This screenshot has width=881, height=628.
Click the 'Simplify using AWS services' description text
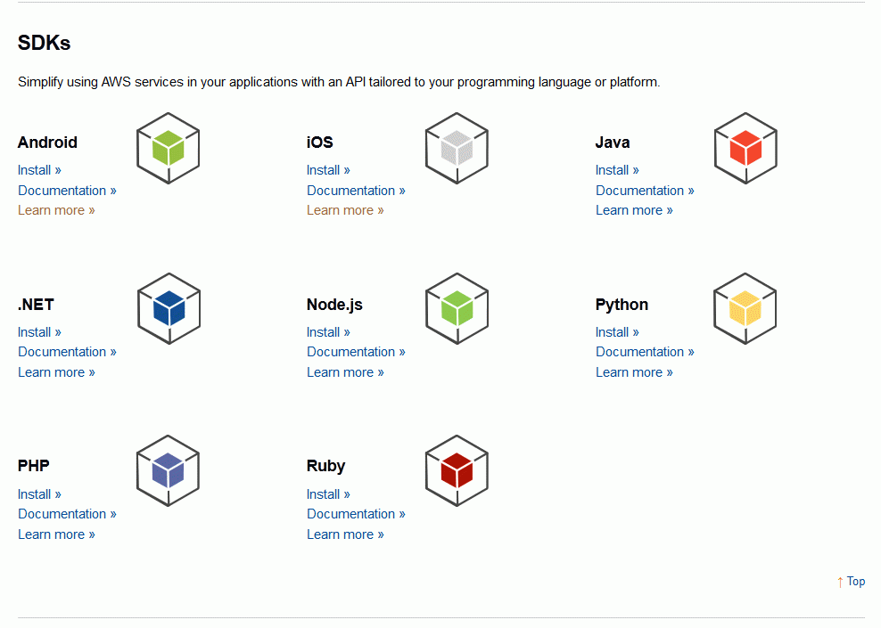click(x=339, y=82)
